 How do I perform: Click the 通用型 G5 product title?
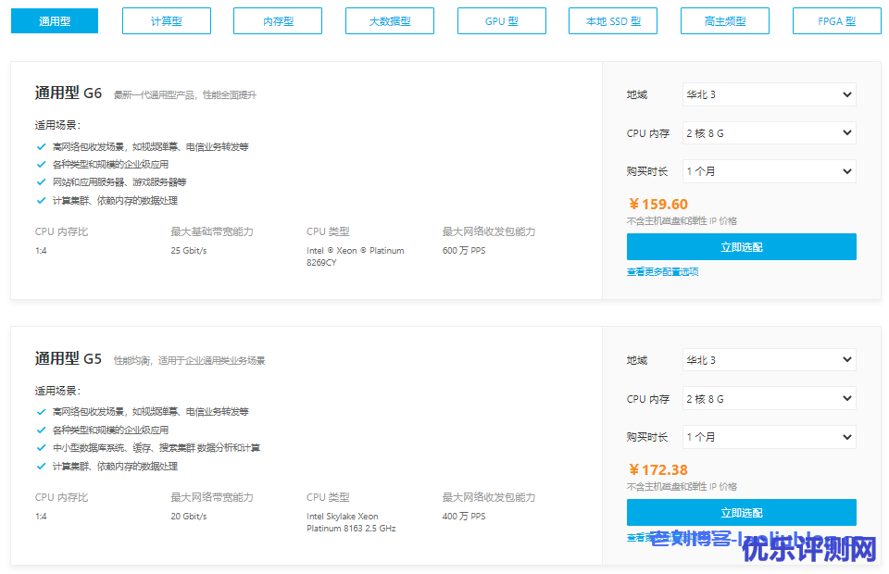(x=69, y=359)
